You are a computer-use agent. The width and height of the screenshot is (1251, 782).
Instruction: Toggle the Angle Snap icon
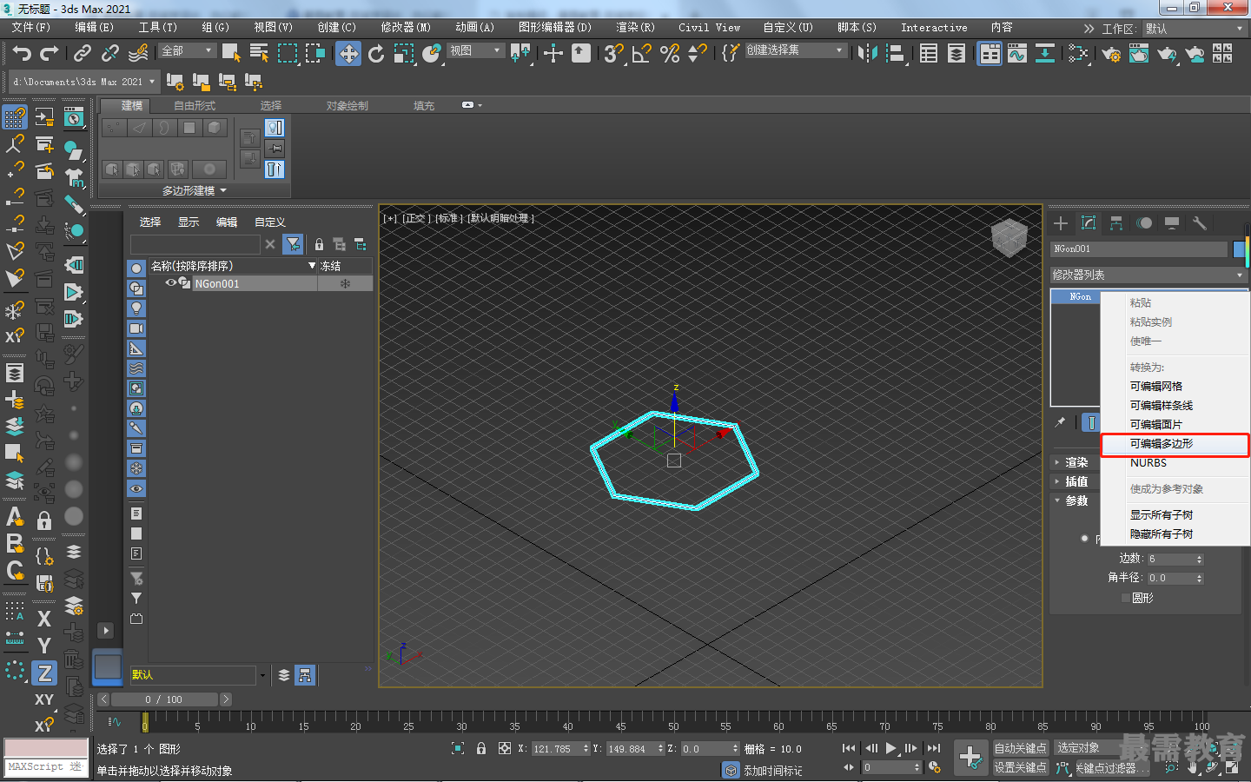coord(642,54)
